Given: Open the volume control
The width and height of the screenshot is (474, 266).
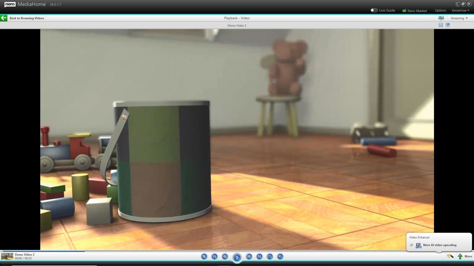Looking at the screenshot, I should click(280, 257).
